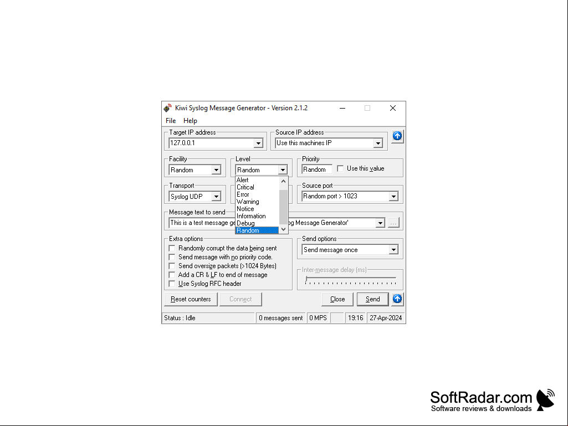The image size is (568, 426).
Task: Click the Priority Random input field
Action: [316, 170]
